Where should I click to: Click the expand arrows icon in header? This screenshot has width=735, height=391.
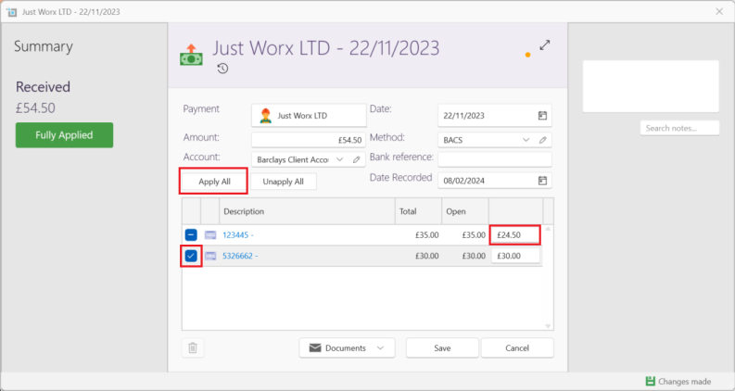click(x=545, y=45)
